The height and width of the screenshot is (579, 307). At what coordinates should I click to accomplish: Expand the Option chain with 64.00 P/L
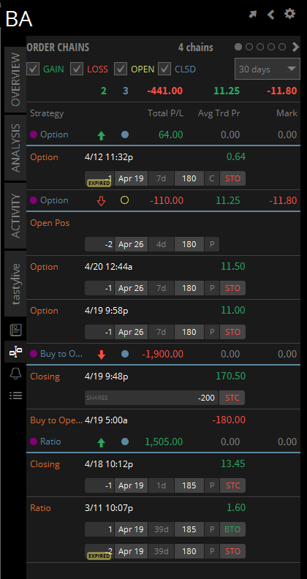[164, 135]
